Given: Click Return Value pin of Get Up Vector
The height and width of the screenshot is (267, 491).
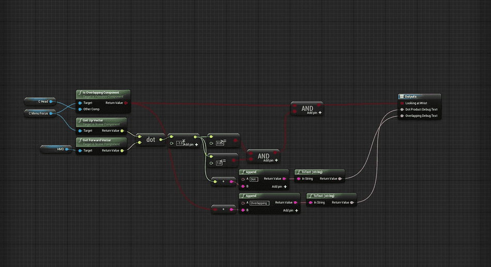Looking at the screenshot, I should tap(122, 131).
